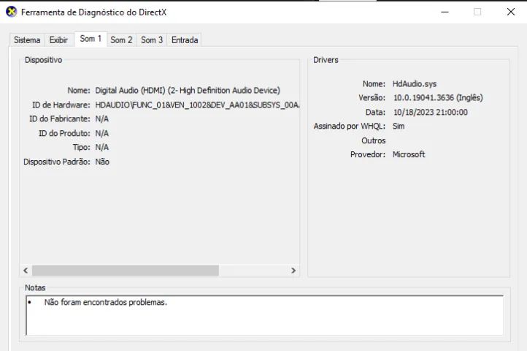Click the Dispositivo Padrão value Não
The width and height of the screenshot is (527, 351).
(x=102, y=162)
